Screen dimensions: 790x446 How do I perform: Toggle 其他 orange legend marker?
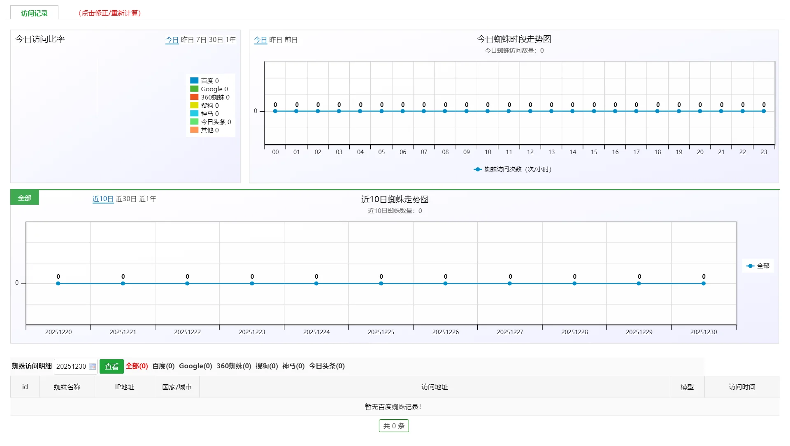[194, 130]
